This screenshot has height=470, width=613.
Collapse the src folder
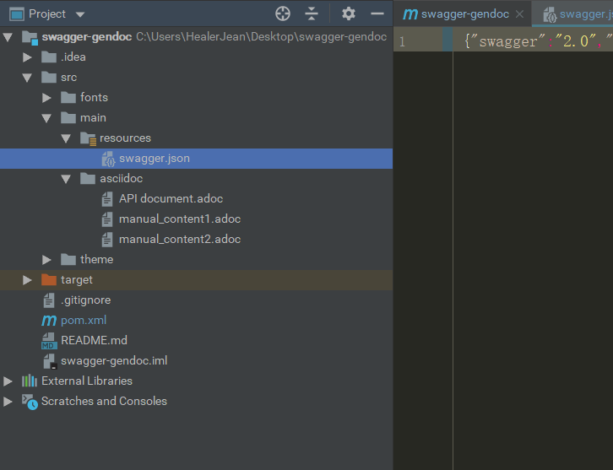(27, 78)
